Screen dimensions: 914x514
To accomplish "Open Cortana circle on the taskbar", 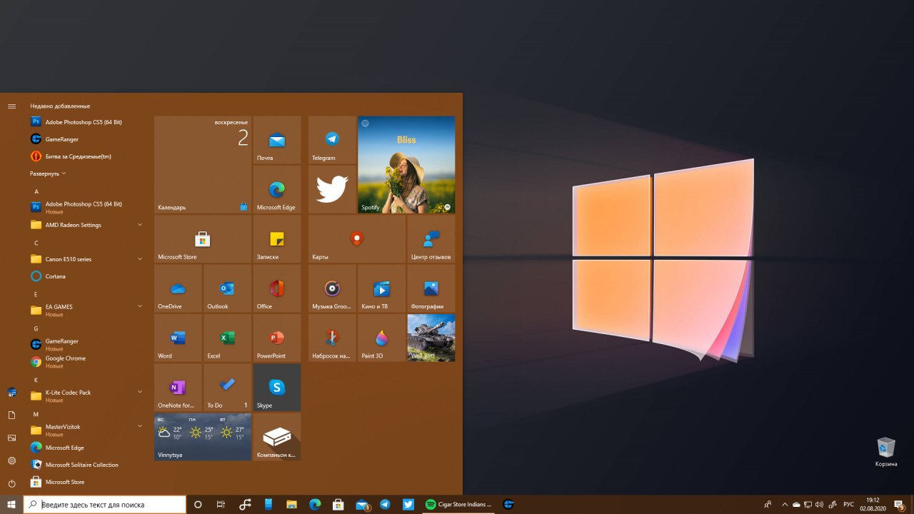I will [198, 504].
